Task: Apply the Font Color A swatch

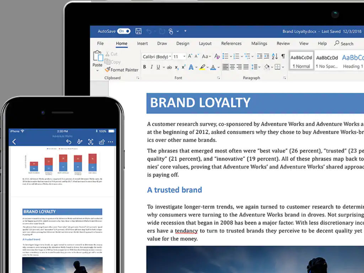Action: [x=213, y=67]
